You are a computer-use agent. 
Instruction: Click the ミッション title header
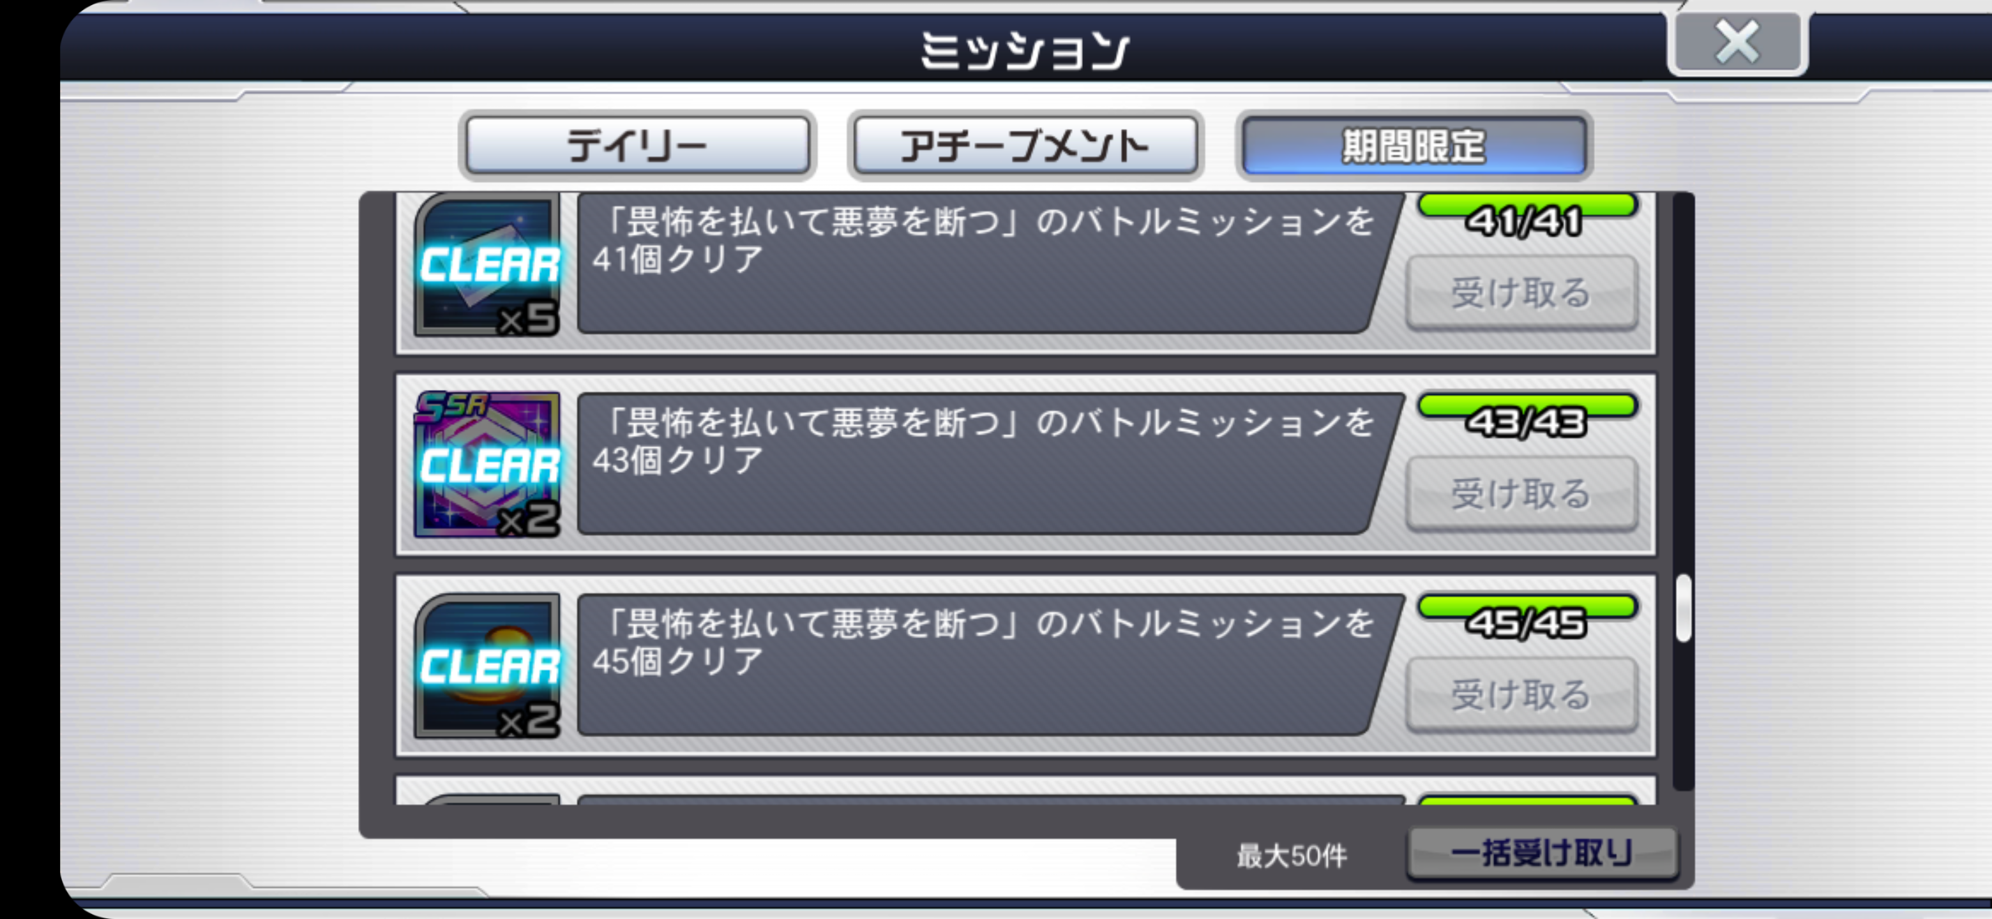[1025, 51]
